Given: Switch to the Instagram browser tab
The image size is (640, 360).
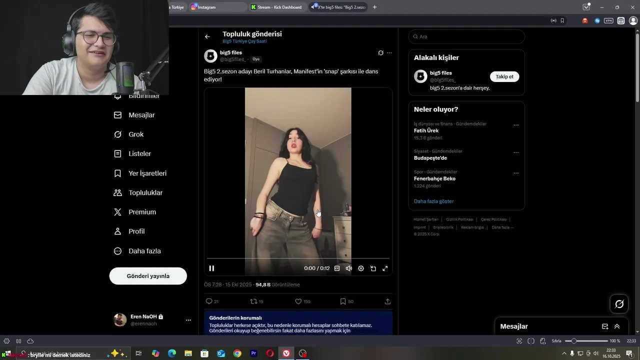Looking at the screenshot, I should [x=217, y=7].
